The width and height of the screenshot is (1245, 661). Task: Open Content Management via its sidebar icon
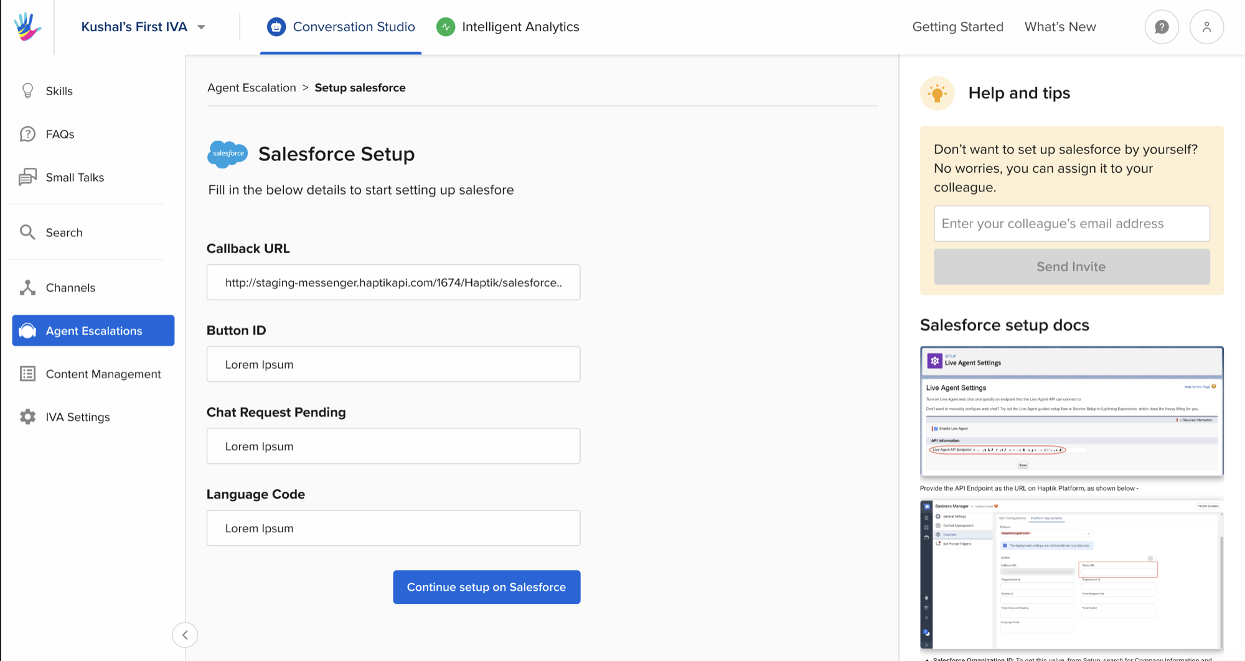tap(27, 373)
